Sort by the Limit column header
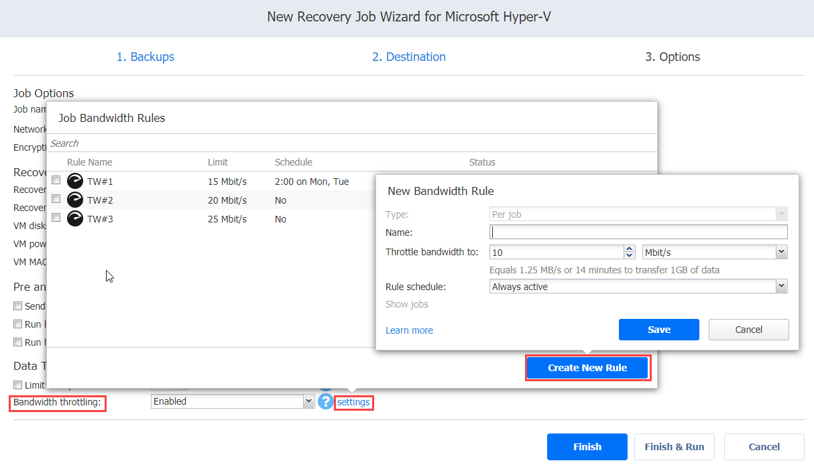Viewport: 814px width, 471px height. point(218,162)
